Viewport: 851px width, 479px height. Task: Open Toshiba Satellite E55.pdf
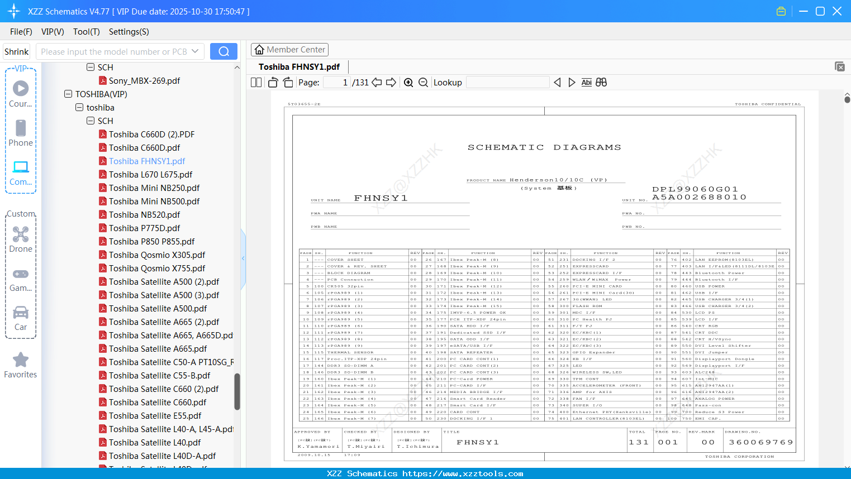point(155,415)
